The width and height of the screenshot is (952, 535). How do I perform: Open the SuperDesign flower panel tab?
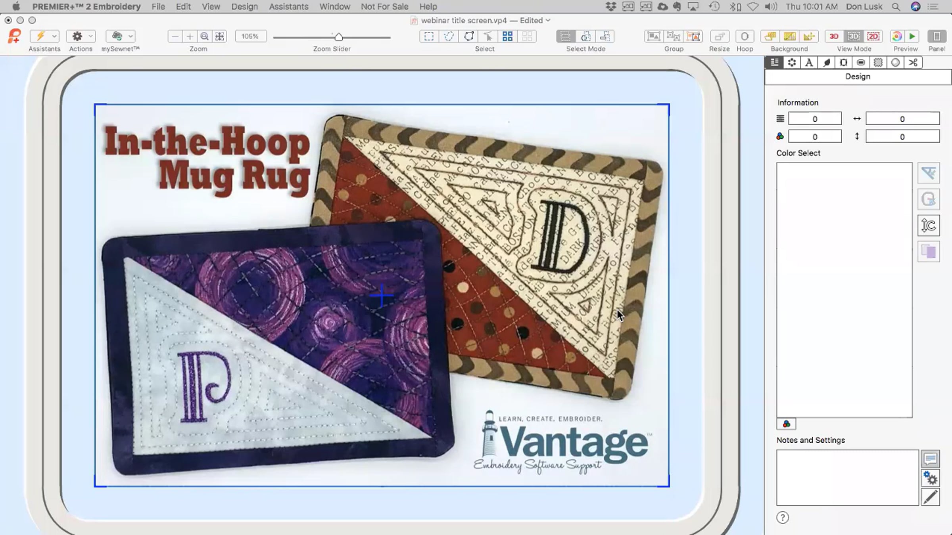[792, 63]
